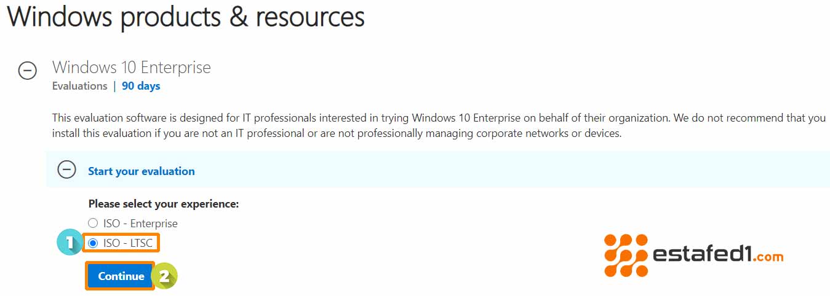Click the Windows products & resources title
This screenshot has height=296, width=830.
(185, 17)
